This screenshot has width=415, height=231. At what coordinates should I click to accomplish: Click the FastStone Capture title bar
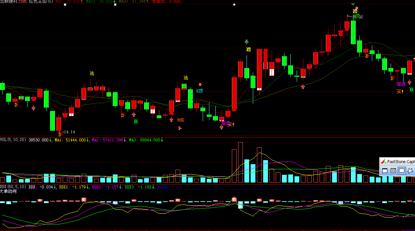[397, 161]
